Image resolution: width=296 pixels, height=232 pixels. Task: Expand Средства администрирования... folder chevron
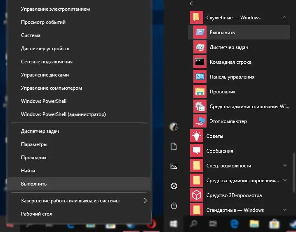tap(285, 181)
